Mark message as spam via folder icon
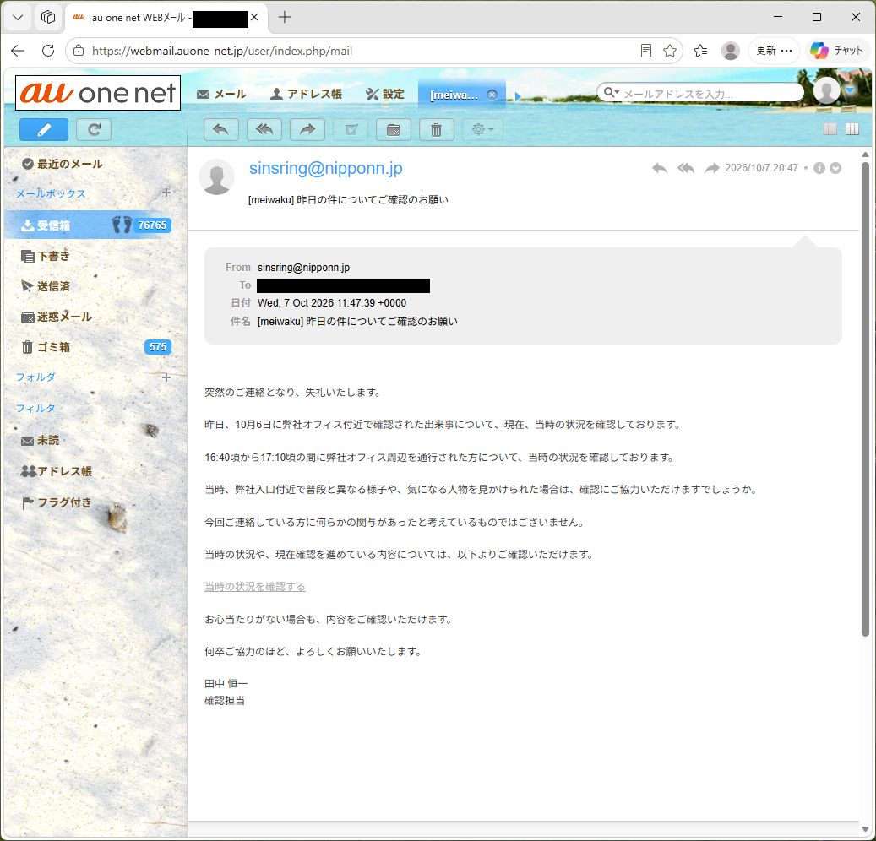This screenshot has height=841, width=876. [x=394, y=129]
